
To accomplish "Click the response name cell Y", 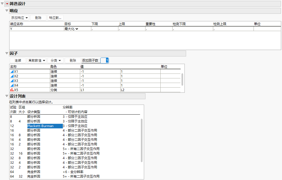I will (x=37, y=29).
